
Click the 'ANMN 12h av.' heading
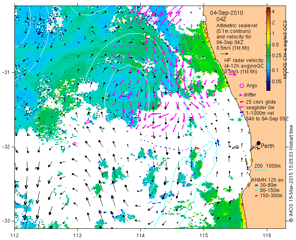[x=268, y=180]
